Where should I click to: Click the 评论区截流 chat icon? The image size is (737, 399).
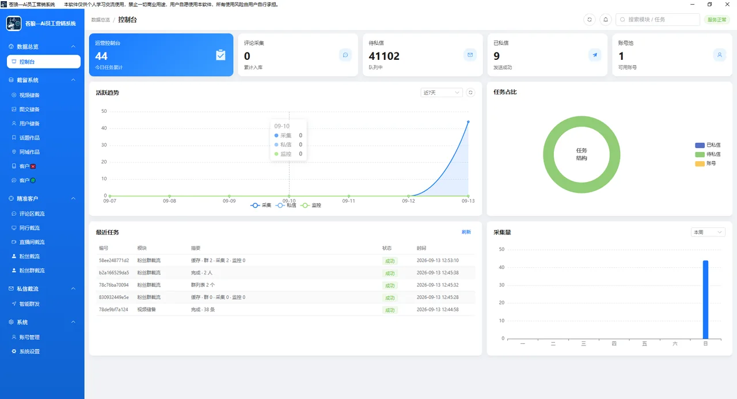[x=14, y=214]
